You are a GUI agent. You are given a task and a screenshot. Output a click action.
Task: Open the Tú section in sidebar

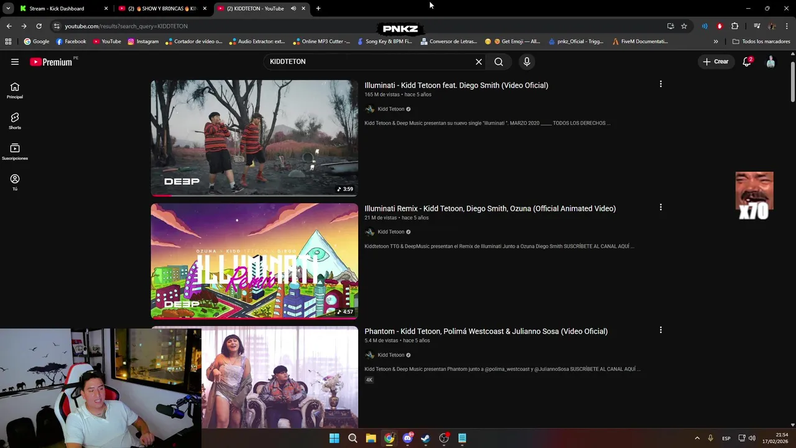pyautogui.click(x=15, y=182)
